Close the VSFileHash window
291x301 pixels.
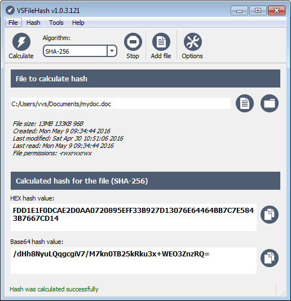click(277, 10)
